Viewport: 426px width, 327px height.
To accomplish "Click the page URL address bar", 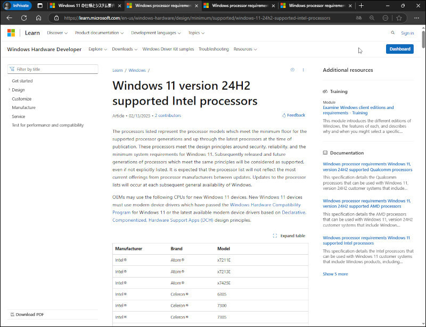I will click(x=197, y=18).
